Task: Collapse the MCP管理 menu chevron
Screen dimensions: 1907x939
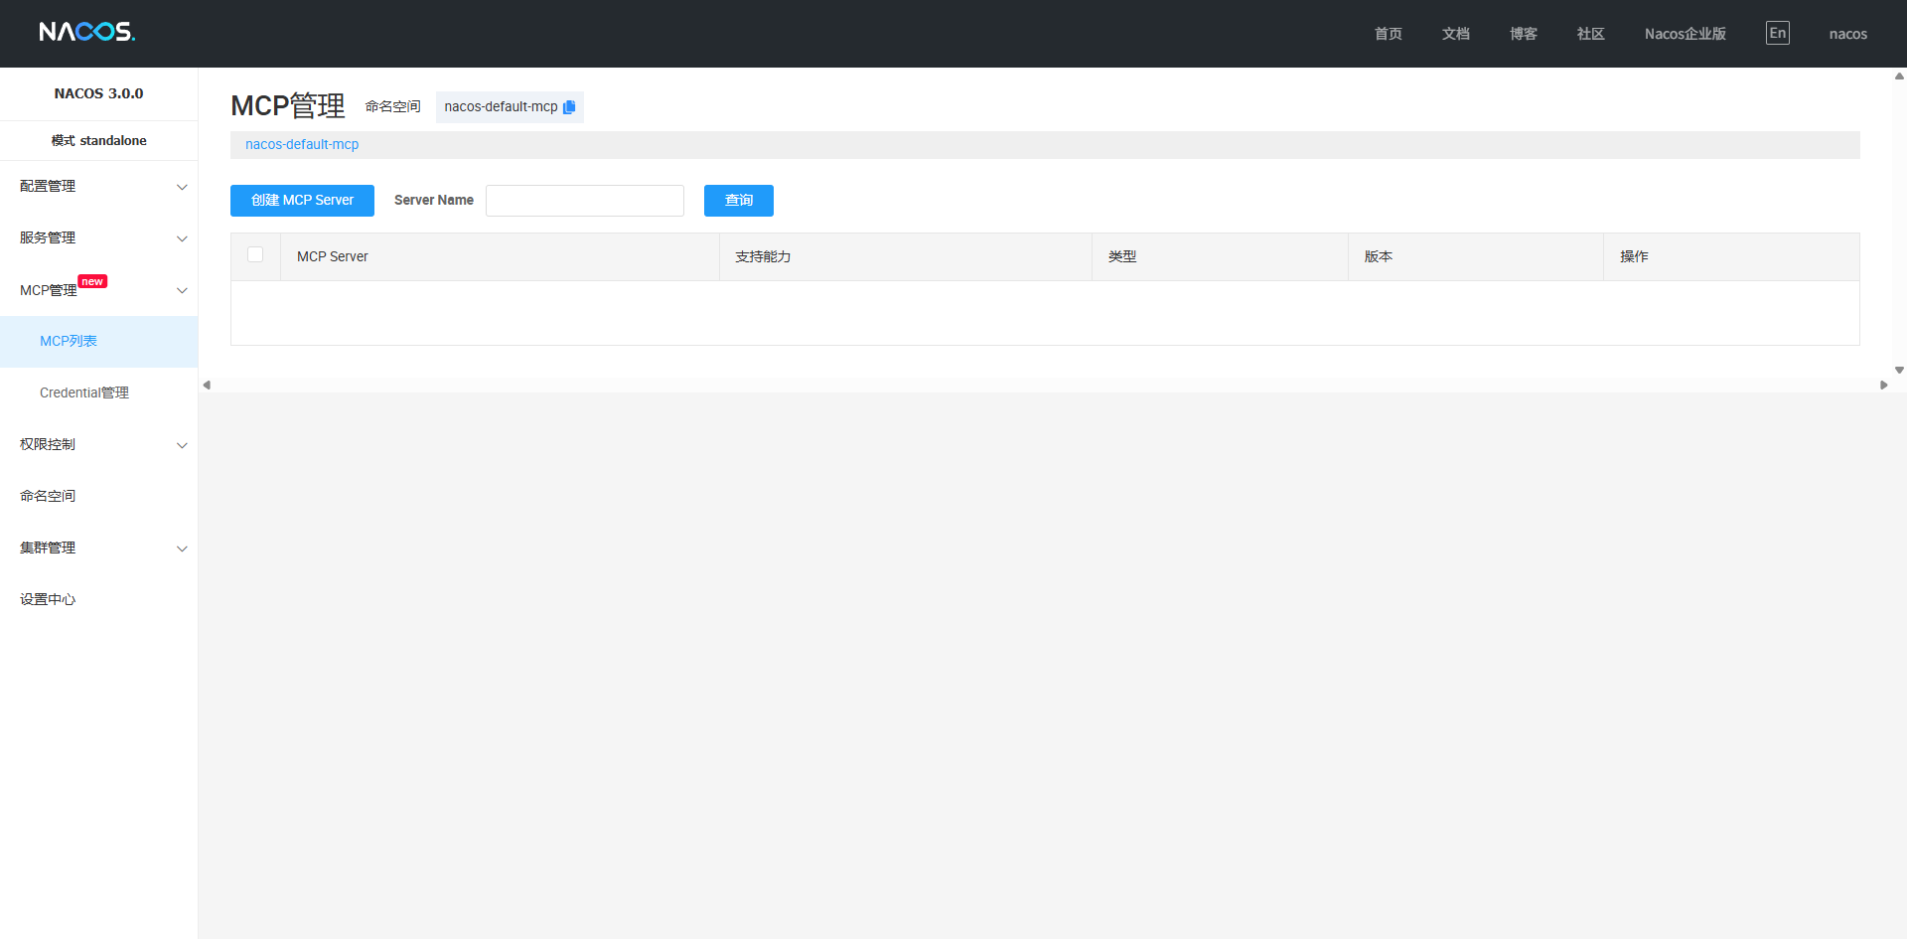Action: click(x=182, y=290)
